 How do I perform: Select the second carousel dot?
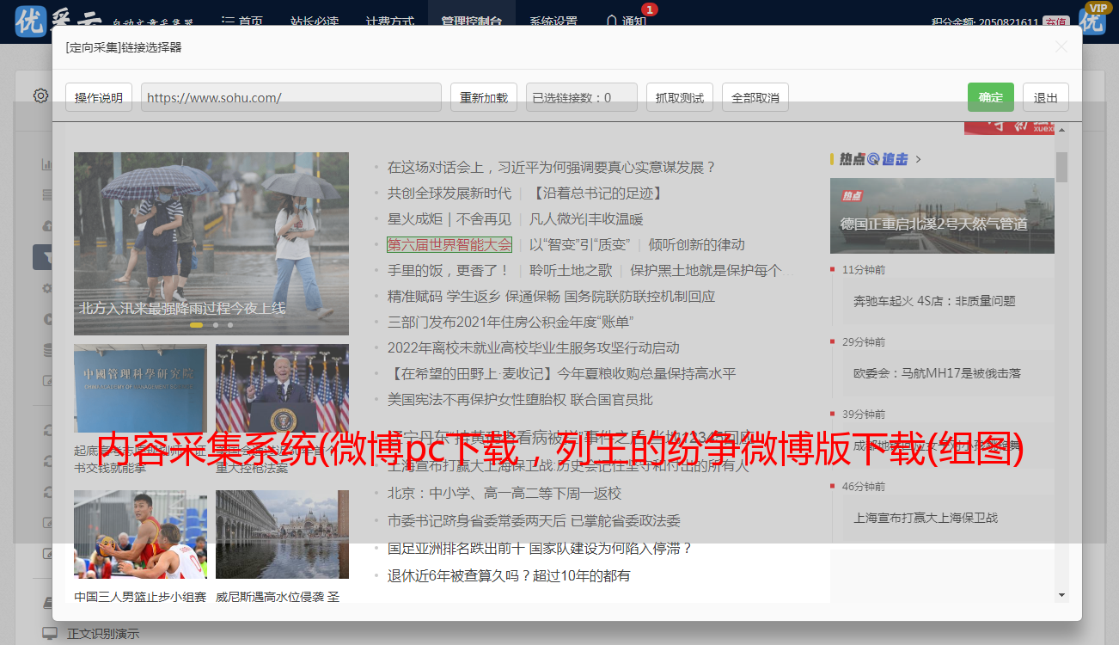coord(216,325)
